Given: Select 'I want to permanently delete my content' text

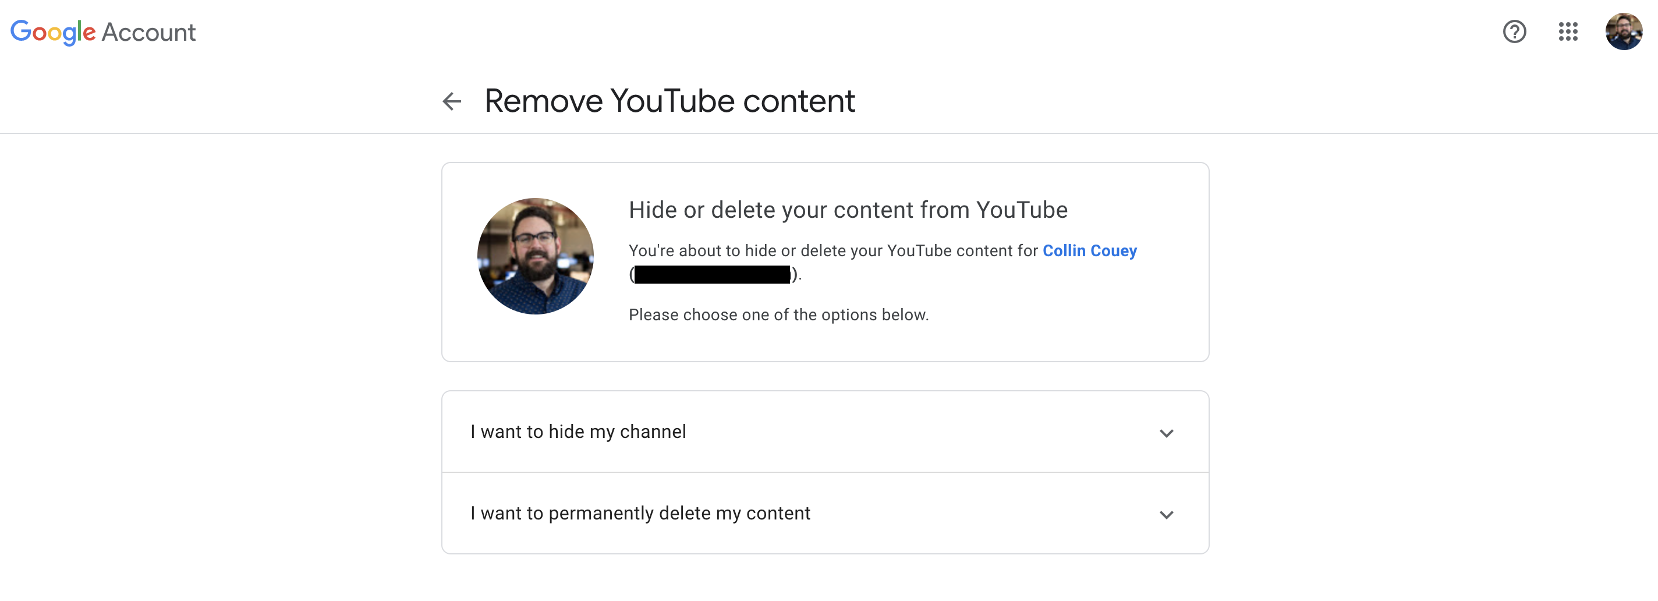Looking at the screenshot, I should pos(640,514).
